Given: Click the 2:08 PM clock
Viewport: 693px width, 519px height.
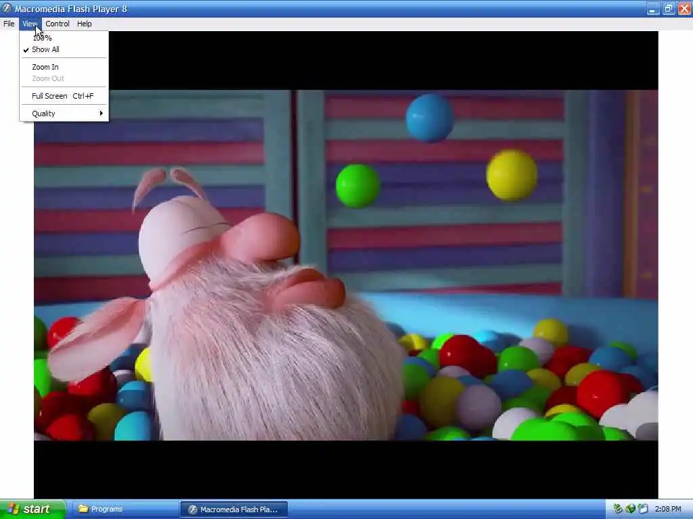Looking at the screenshot, I should point(668,509).
